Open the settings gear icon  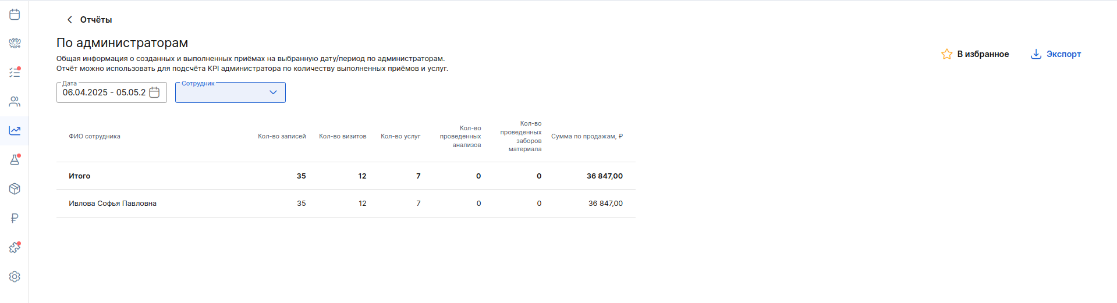tap(15, 276)
